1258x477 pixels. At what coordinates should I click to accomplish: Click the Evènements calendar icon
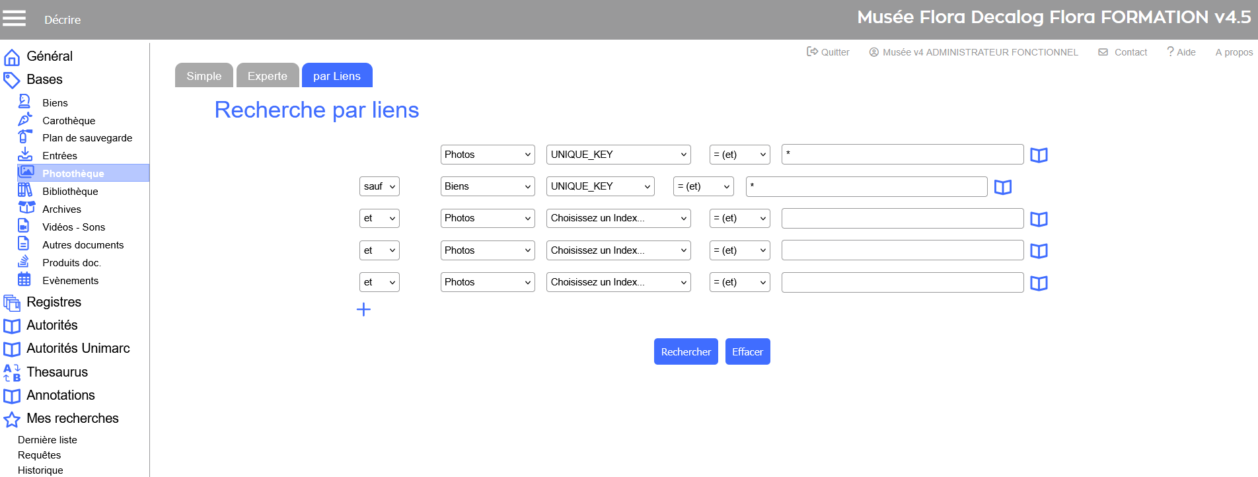coord(24,279)
